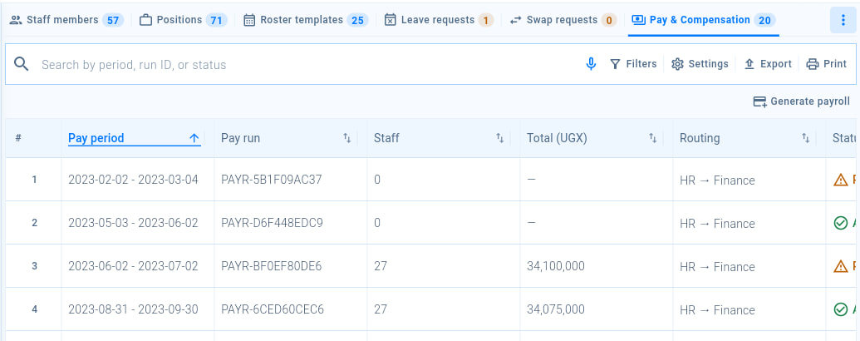Image resolution: width=860 pixels, height=341 pixels.
Task: Click the Pay & Compensation money icon
Action: (x=638, y=20)
